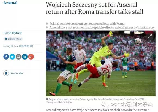Image resolution: width=158 pixels, height=112 pixels.
Task: Click the publication date Sunday 19 June
Action: [18, 46]
